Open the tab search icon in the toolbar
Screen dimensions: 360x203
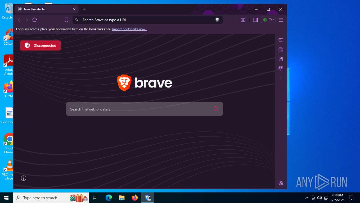point(243,20)
